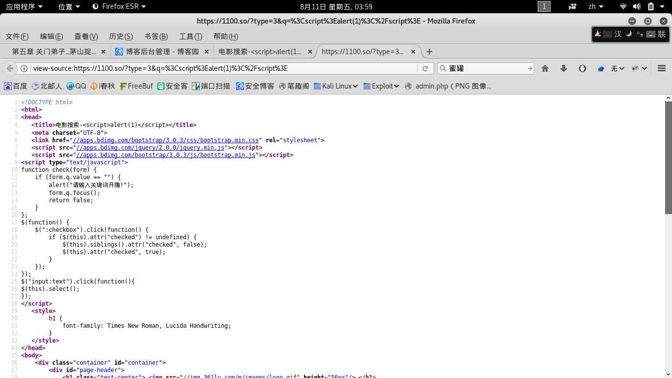The image size is (672, 378).
Task: Click the battery status icon
Action: (x=651, y=6)
